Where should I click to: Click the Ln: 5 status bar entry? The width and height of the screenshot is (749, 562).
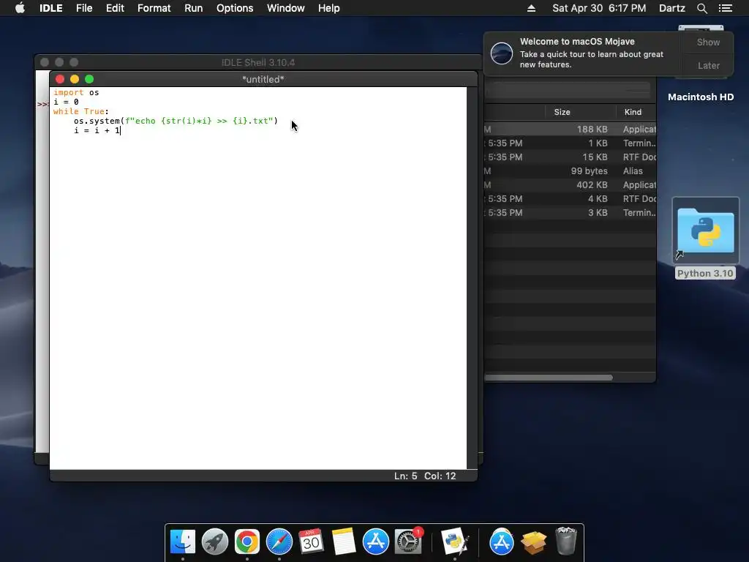pos(405,476)
